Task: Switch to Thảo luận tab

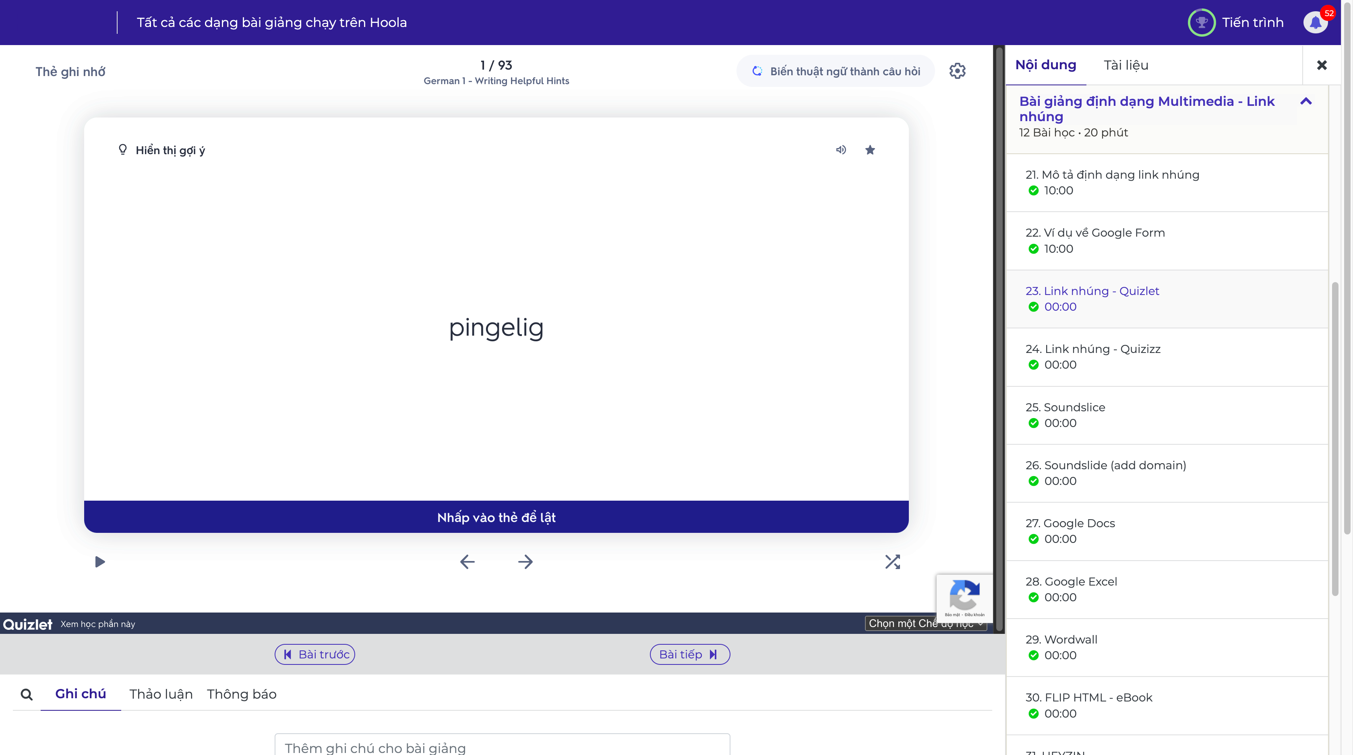Action: tap(161, 694)
